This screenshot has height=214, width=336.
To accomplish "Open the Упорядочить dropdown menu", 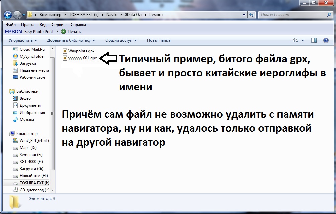I will coord(23,40).
